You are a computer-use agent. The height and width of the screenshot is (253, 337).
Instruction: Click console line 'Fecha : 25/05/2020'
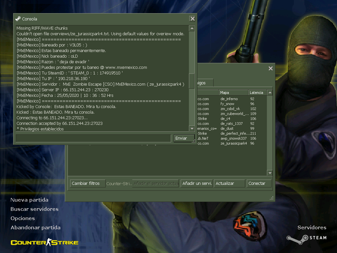[65, 95]
